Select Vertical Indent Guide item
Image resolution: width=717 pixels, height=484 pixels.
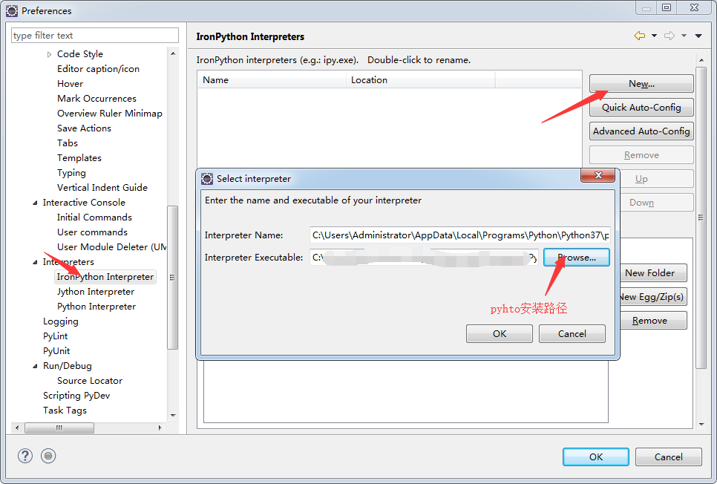[102, 188]
